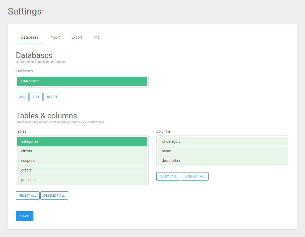This screenshot has height=237, width=305.
Task: Toggle the id_category column
Action: [223, 142]
